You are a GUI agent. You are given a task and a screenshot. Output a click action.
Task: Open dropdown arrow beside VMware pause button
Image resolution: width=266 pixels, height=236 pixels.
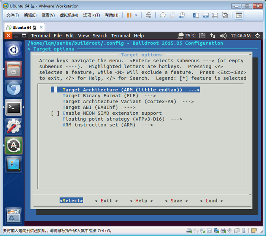tap(136, 15)
